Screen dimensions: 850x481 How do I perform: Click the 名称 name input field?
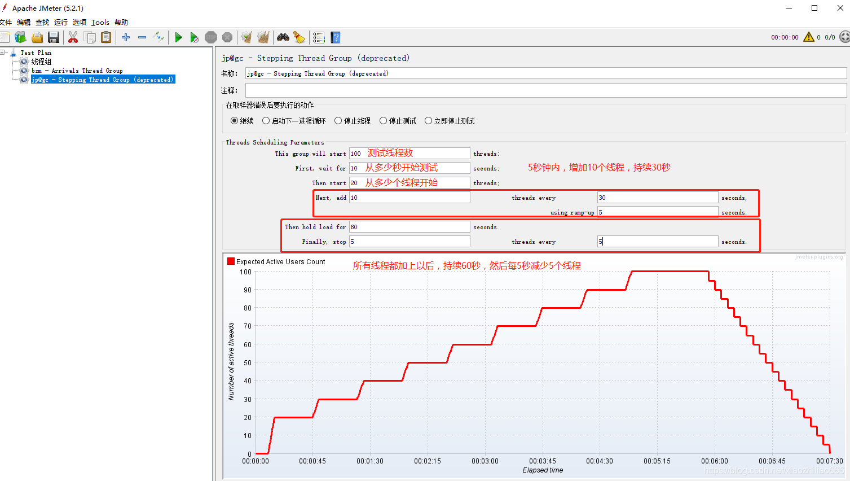[x=546, y=73]
